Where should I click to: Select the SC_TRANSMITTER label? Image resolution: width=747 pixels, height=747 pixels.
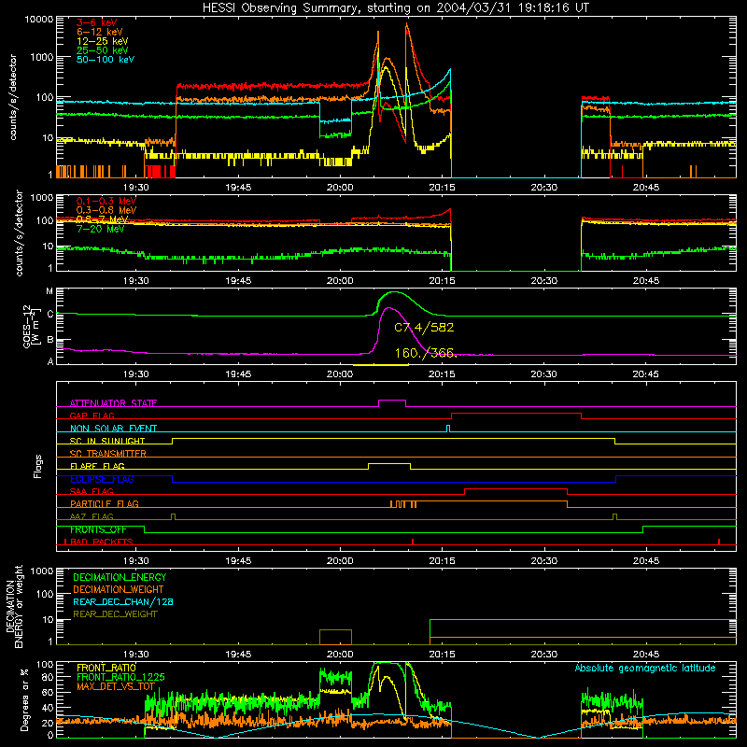(108, 453)
